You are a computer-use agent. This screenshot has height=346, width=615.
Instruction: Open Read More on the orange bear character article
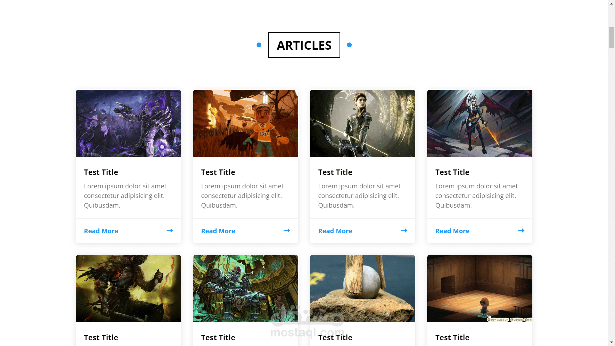218,231
